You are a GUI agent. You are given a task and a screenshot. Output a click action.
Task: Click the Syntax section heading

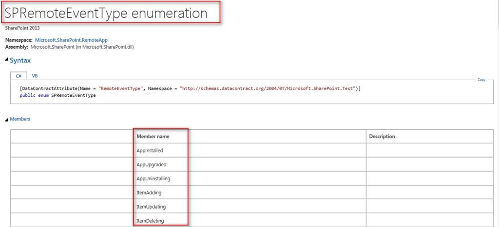pyautogui.click(x=20, y=60)
